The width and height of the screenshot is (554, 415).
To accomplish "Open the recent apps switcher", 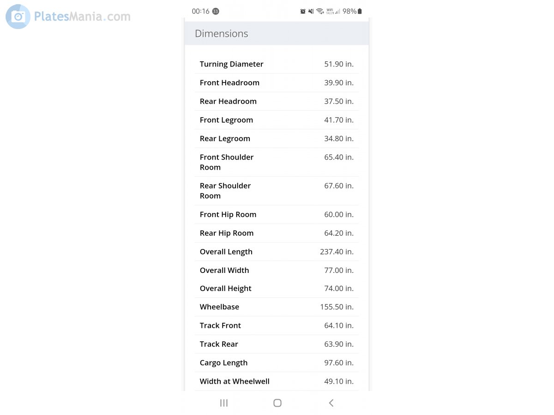I will point(224,403).
